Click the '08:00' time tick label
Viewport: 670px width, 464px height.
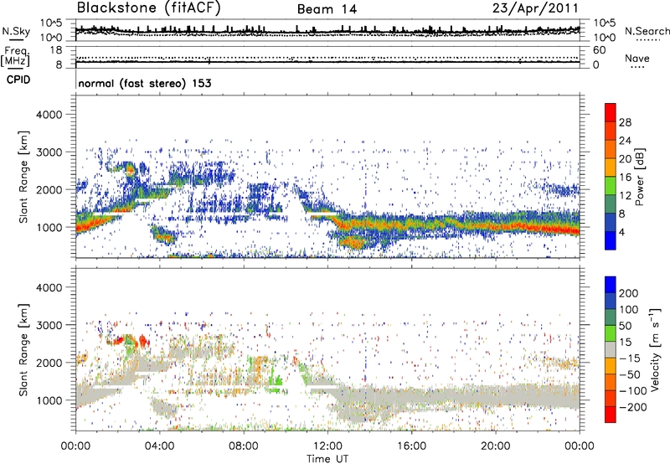244,446
